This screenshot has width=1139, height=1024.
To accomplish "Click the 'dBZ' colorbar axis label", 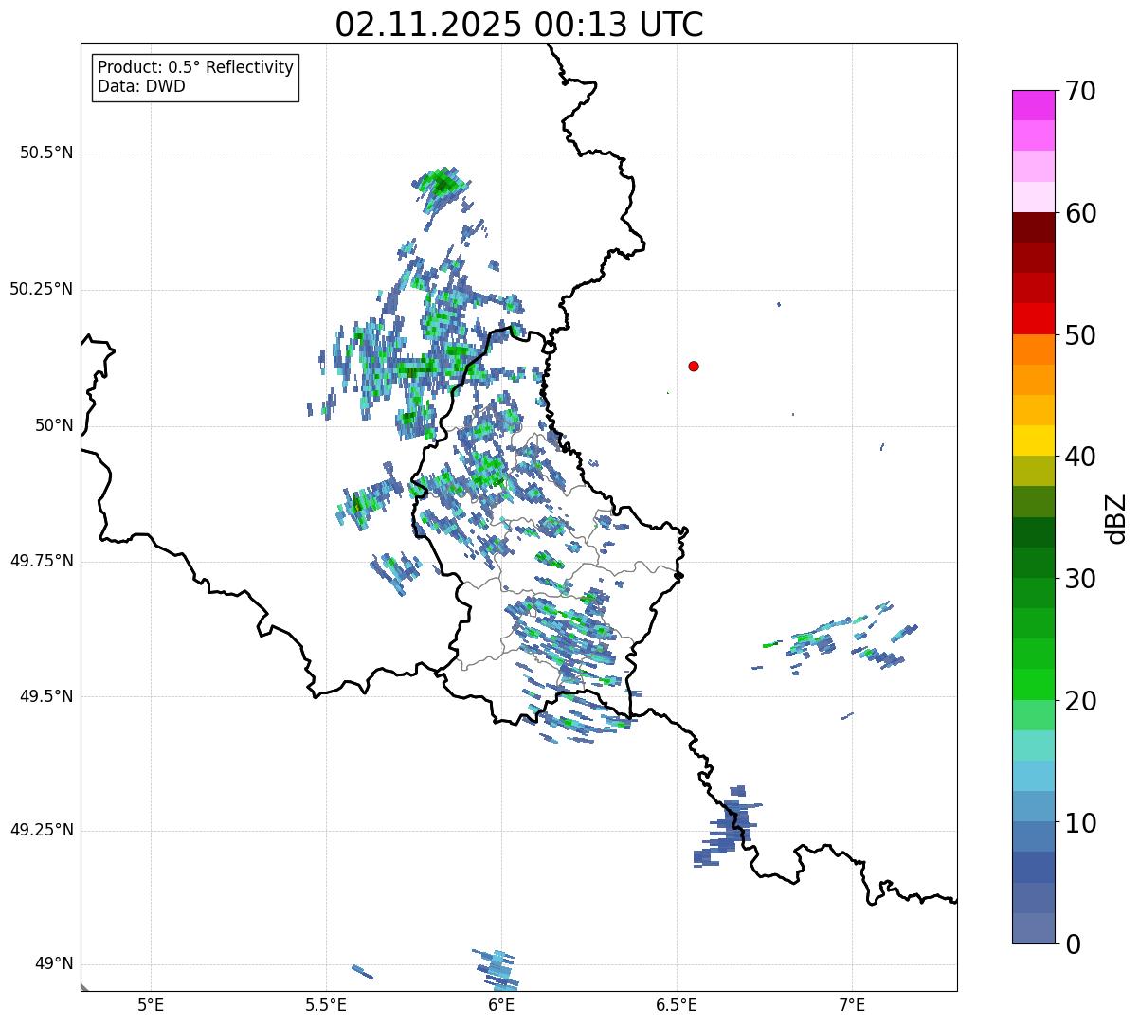I will (x=1116, y=518).
